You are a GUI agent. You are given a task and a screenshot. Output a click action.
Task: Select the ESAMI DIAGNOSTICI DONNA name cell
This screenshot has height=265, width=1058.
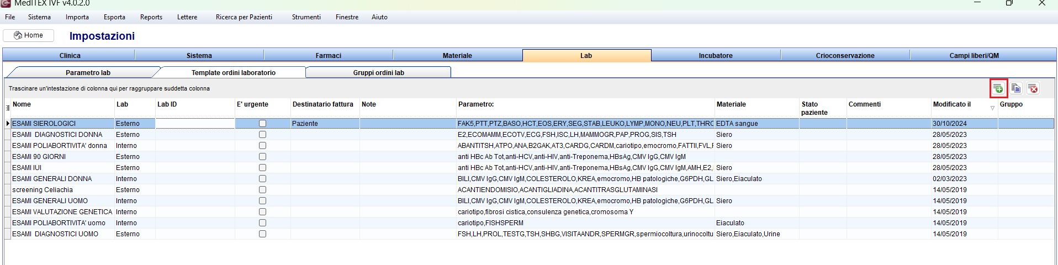click(x=62, y=135)
